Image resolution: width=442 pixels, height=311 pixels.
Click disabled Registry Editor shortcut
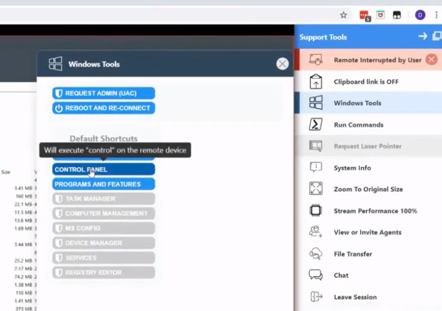104,272
